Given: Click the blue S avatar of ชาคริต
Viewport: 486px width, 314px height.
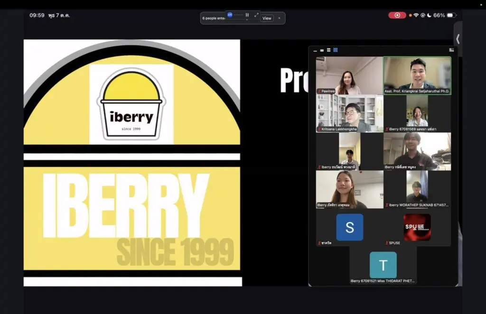Looking at the screenshot, I should 350,227.
